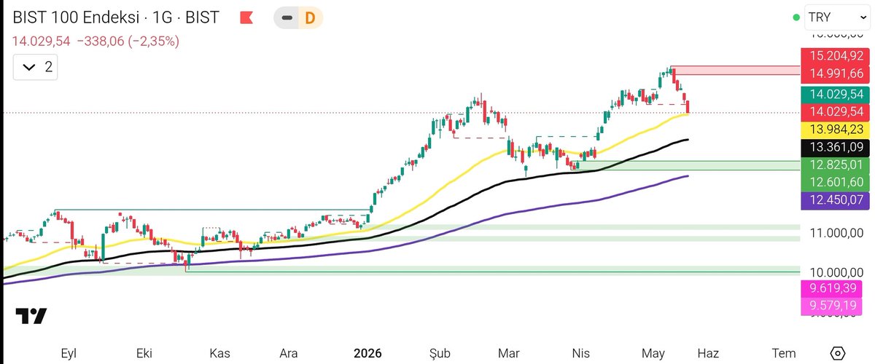This screenshot has width=875, height=364.
Task: Click the Eki month on time axis
Action: click(143, 353)
